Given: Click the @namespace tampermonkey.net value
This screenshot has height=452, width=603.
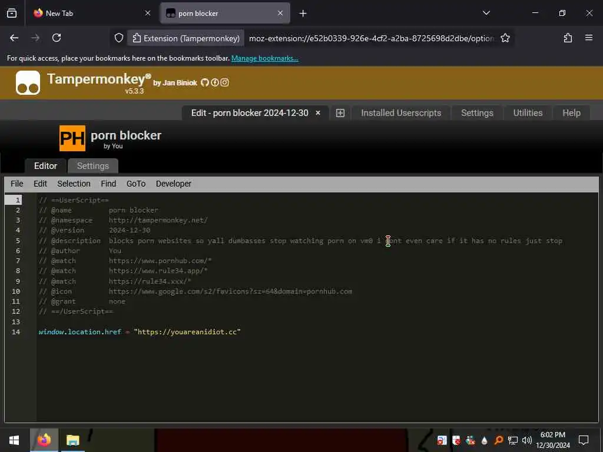Looking at the screenshot, I should click(x=158, y=220).
